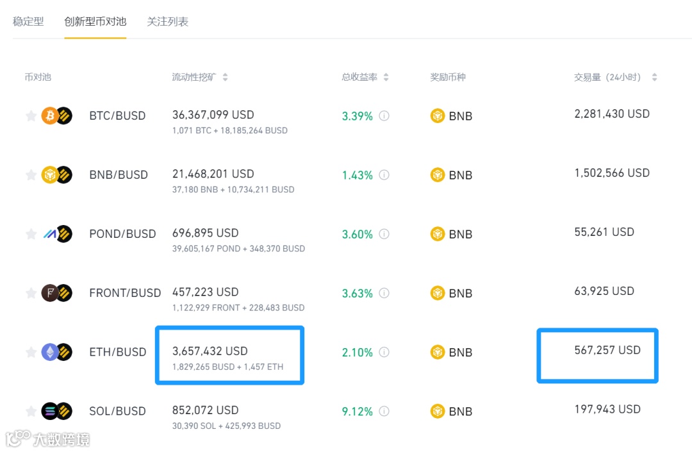Select liquidity value 3,657,432 USD
This screenshot has height=452, width=692.
click(x=210, y=351)
